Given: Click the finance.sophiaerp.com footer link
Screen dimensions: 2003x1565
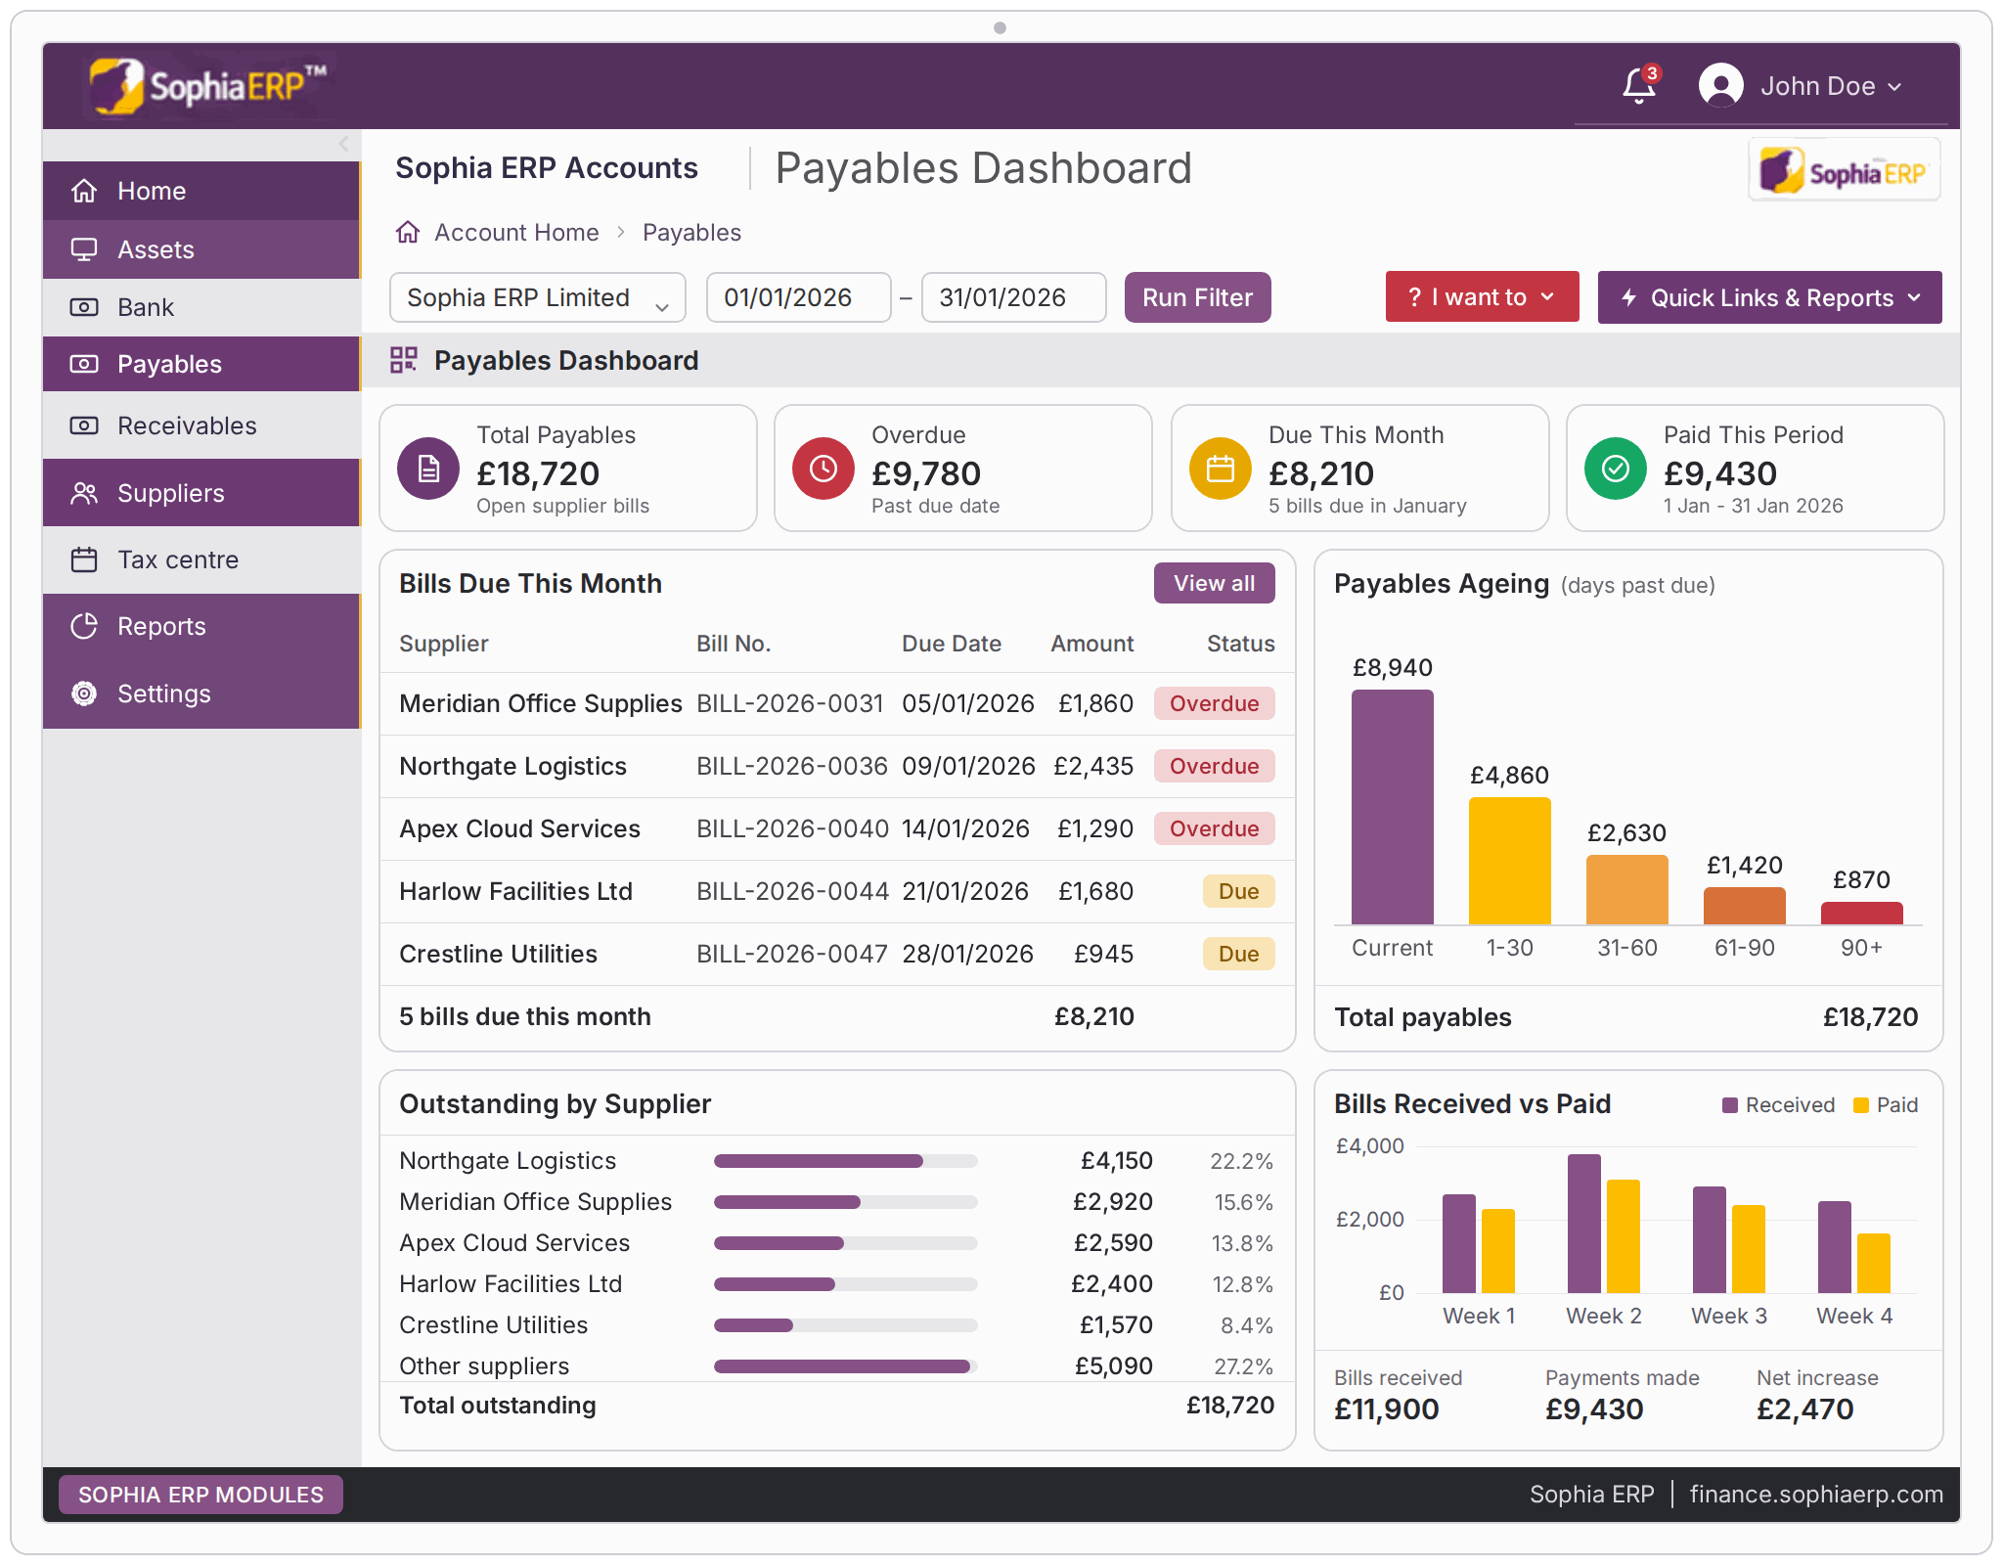Looking at the screenshot, I should coord(1816,1494).
